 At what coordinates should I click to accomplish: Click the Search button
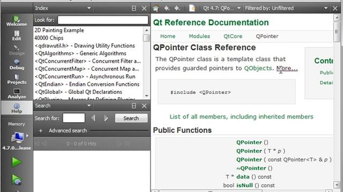point(131,118)
